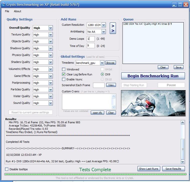This screenshot has width=190, height=182.
Task: Expand the Particles Quality dropdown
Action: [x=50, y=90]
